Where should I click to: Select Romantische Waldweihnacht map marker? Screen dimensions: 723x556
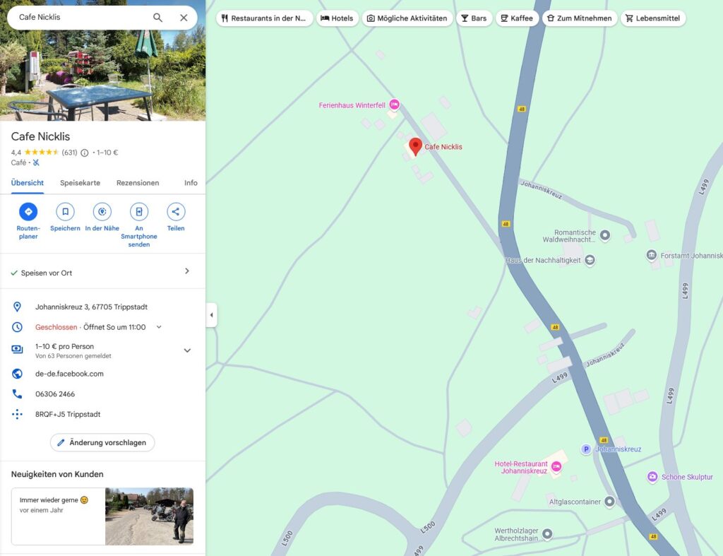click(x=605, y=235)
